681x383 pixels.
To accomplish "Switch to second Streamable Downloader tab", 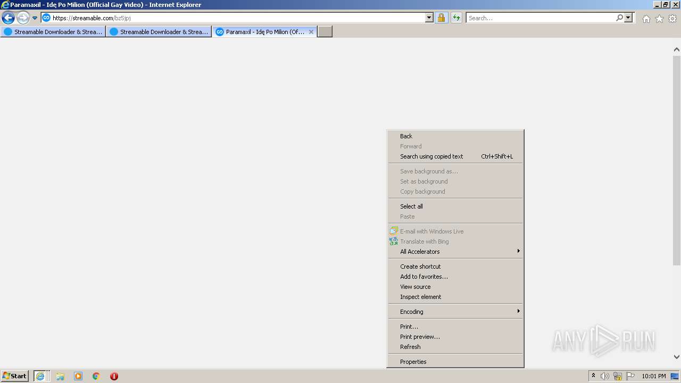I will (x=159, y=32).
